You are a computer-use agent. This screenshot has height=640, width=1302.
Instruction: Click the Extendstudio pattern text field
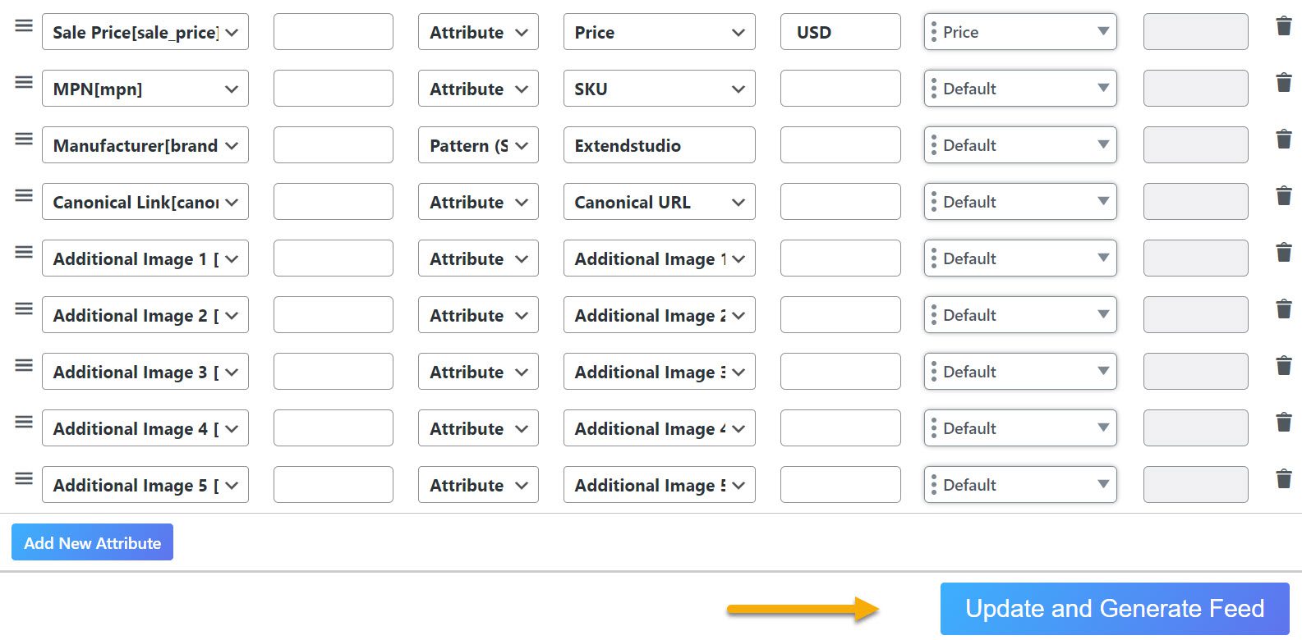pos(659,145)
